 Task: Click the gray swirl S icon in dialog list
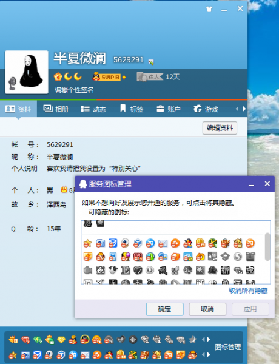pos(238,257)
